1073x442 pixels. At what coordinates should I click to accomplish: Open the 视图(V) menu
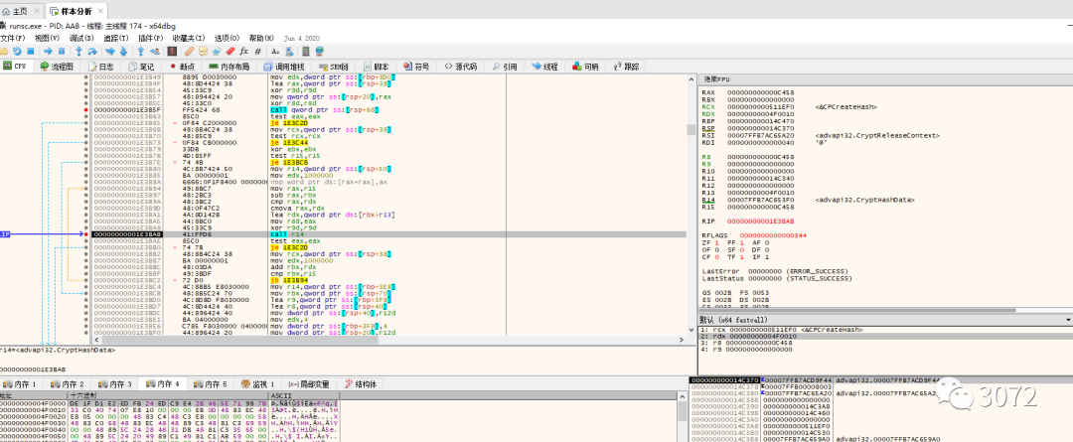[x=48, y=39]
